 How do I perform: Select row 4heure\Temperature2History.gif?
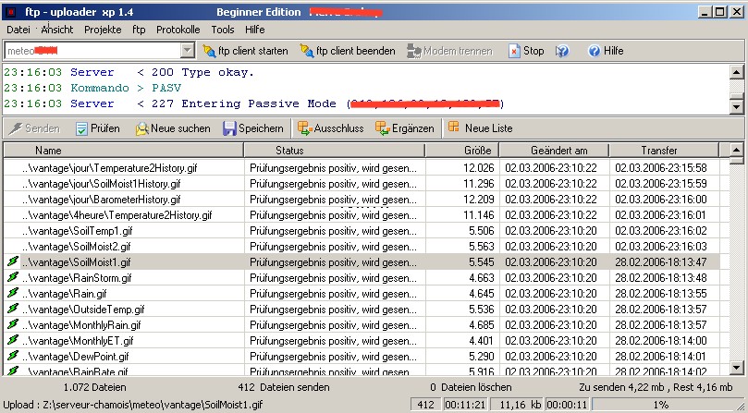pos(362,214)
